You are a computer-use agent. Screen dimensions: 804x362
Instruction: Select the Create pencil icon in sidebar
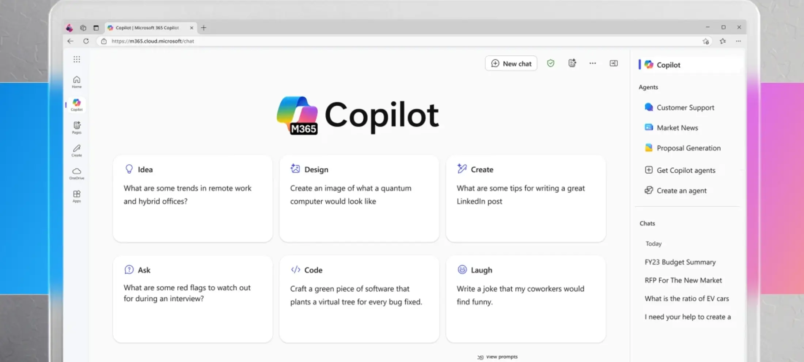(x=77, y=150)
